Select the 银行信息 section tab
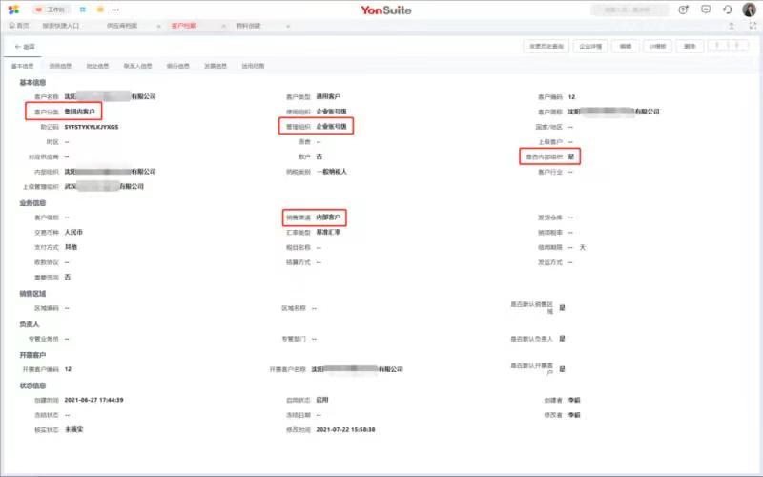The width and height of the screenshot is (763, 477). pos(177,66)
